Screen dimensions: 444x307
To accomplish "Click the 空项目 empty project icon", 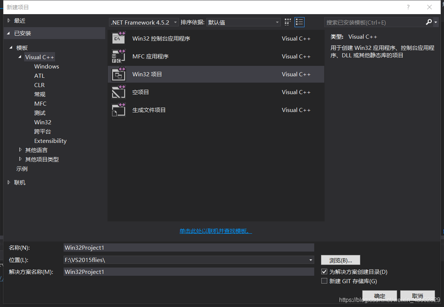I will [119, 92].
